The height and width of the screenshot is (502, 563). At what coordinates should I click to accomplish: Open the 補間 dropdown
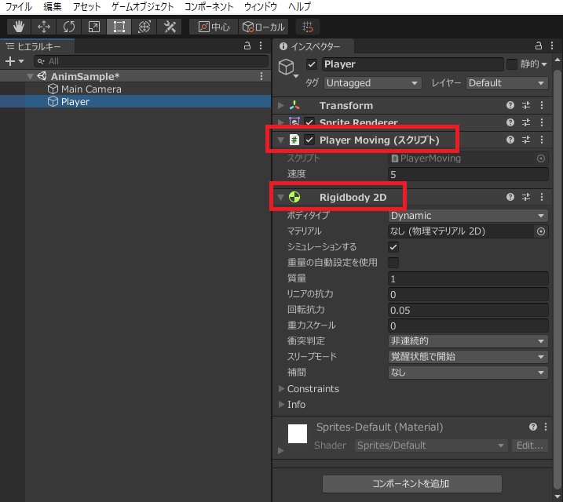[468, 373]
